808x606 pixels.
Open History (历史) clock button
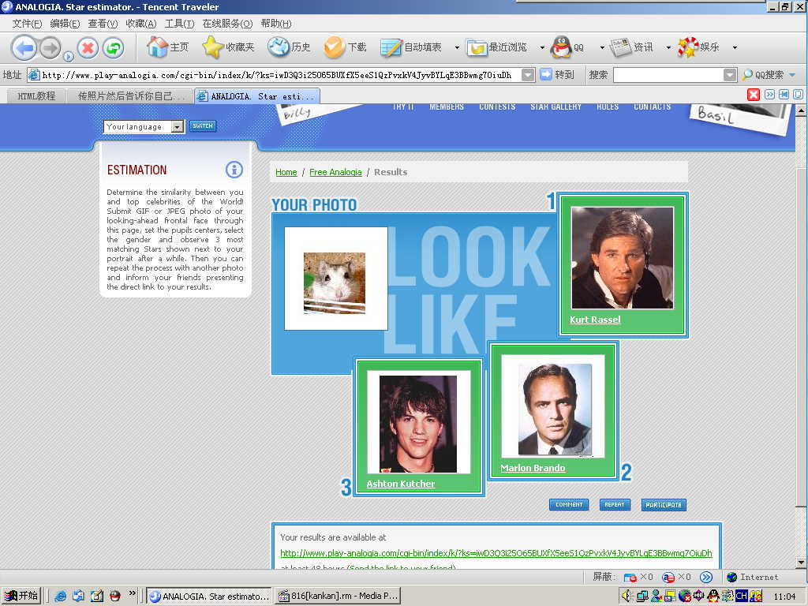[x=289, y=47]
